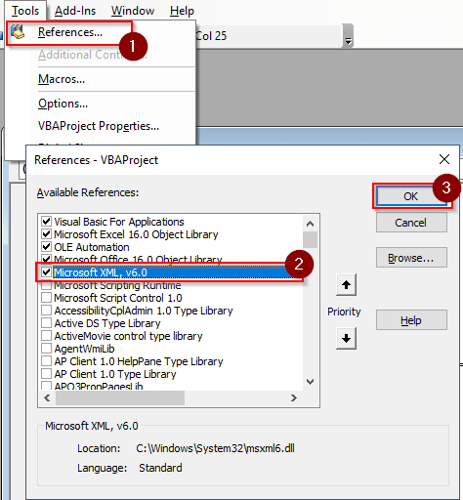463x500 pixels.
Task: Check AP Client 1.0 HelpPane Type Library
Action: click(x=46, y=361)
